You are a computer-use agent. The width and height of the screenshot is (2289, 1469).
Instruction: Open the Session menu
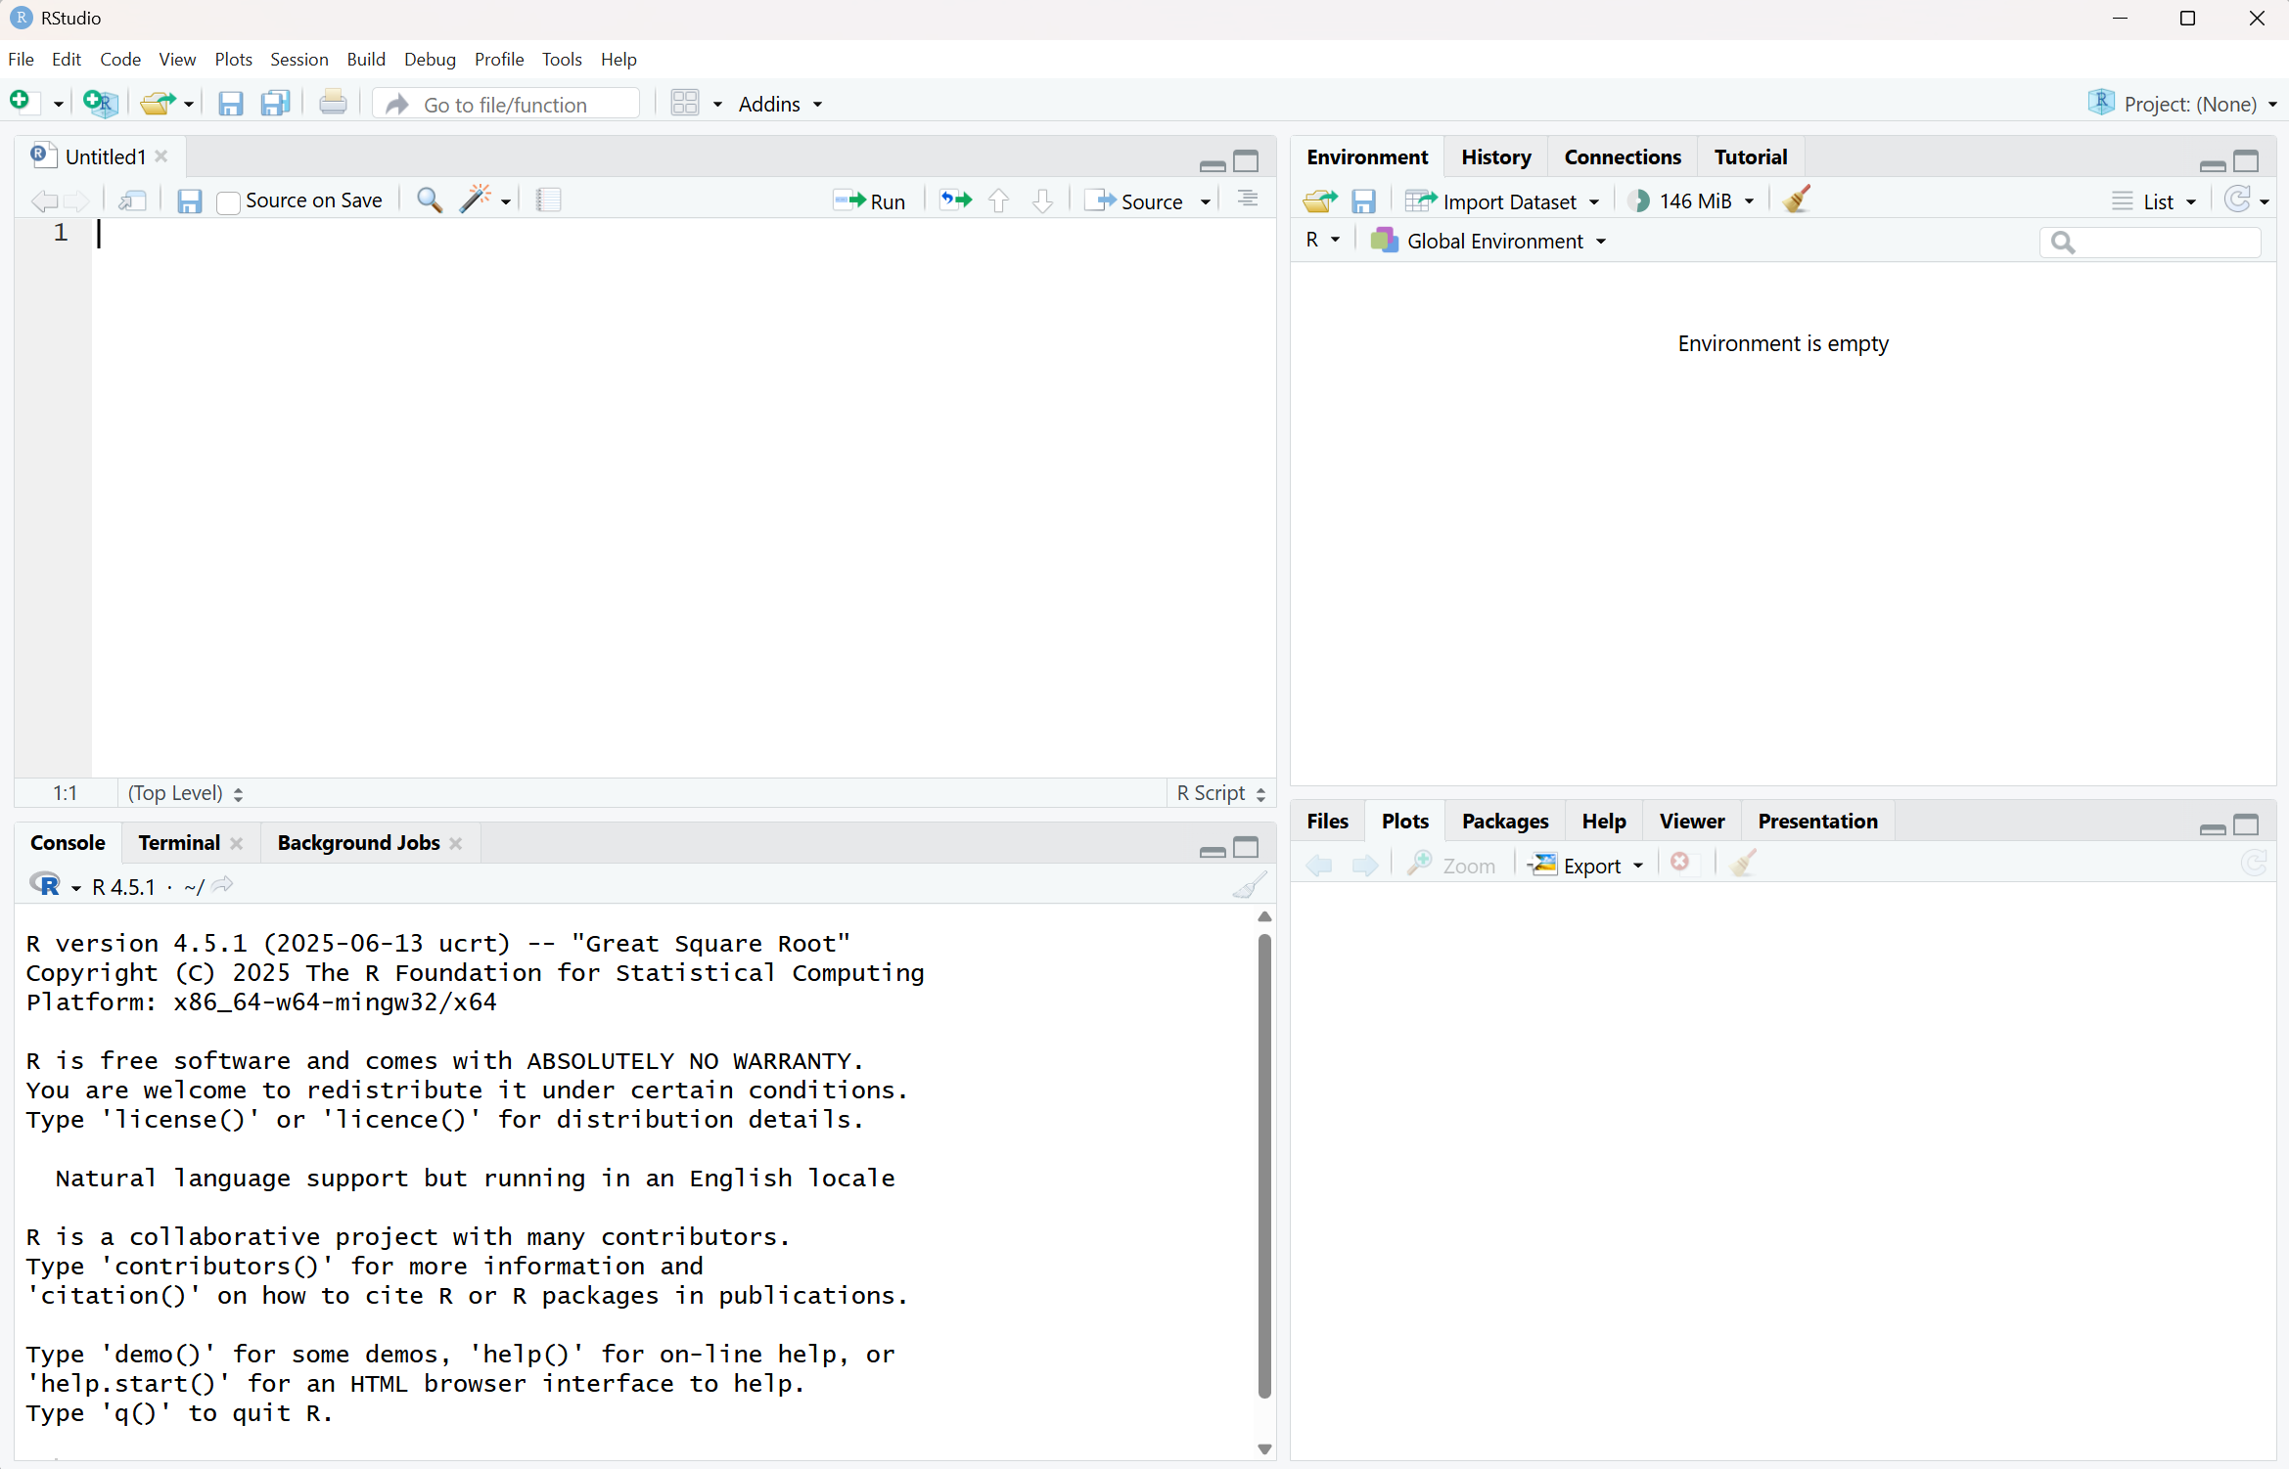pos(298,59)
